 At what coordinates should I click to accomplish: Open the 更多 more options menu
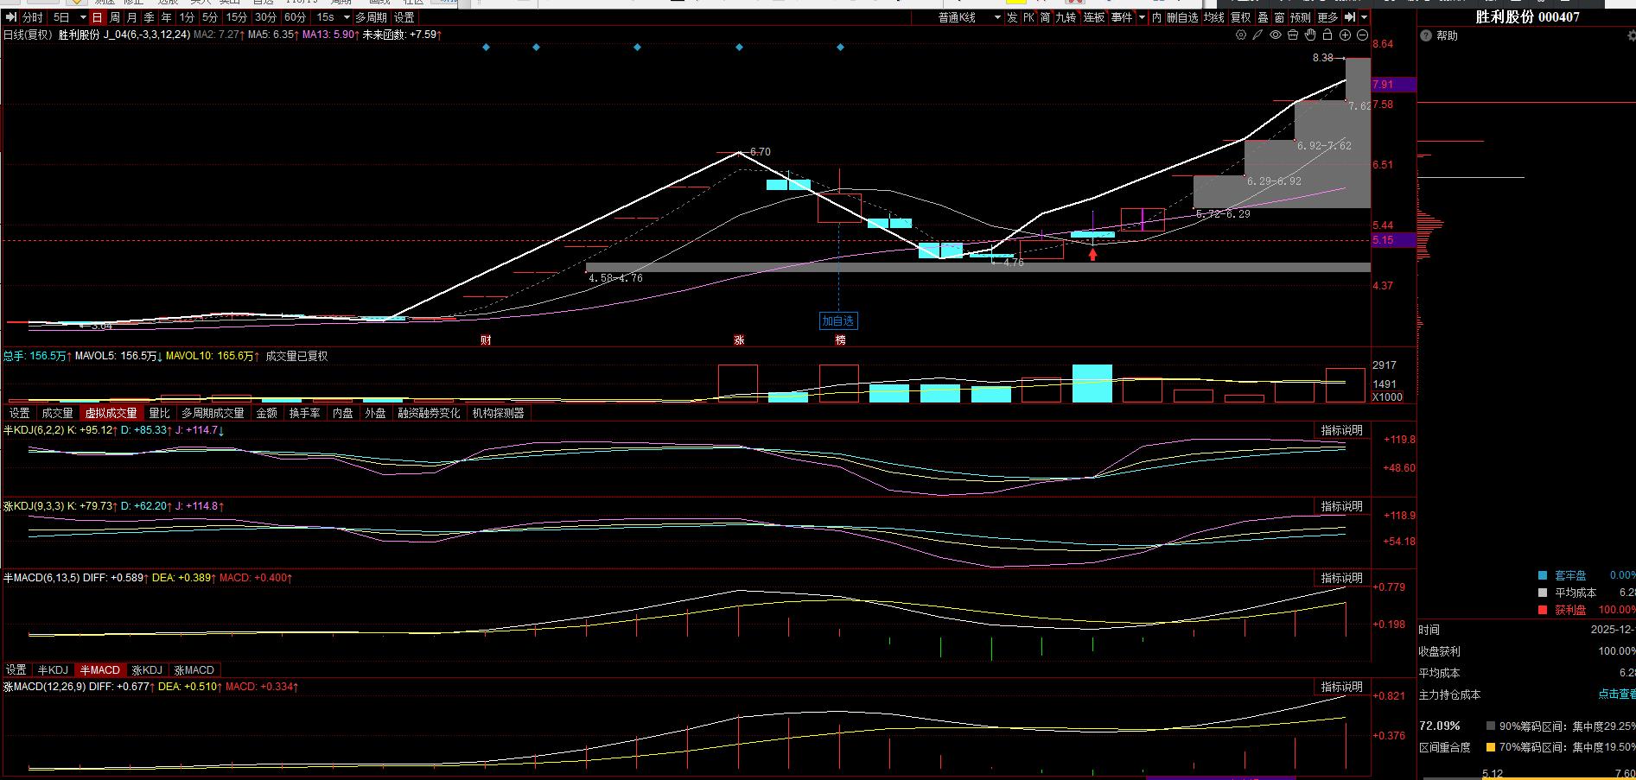click(1327, 17)
